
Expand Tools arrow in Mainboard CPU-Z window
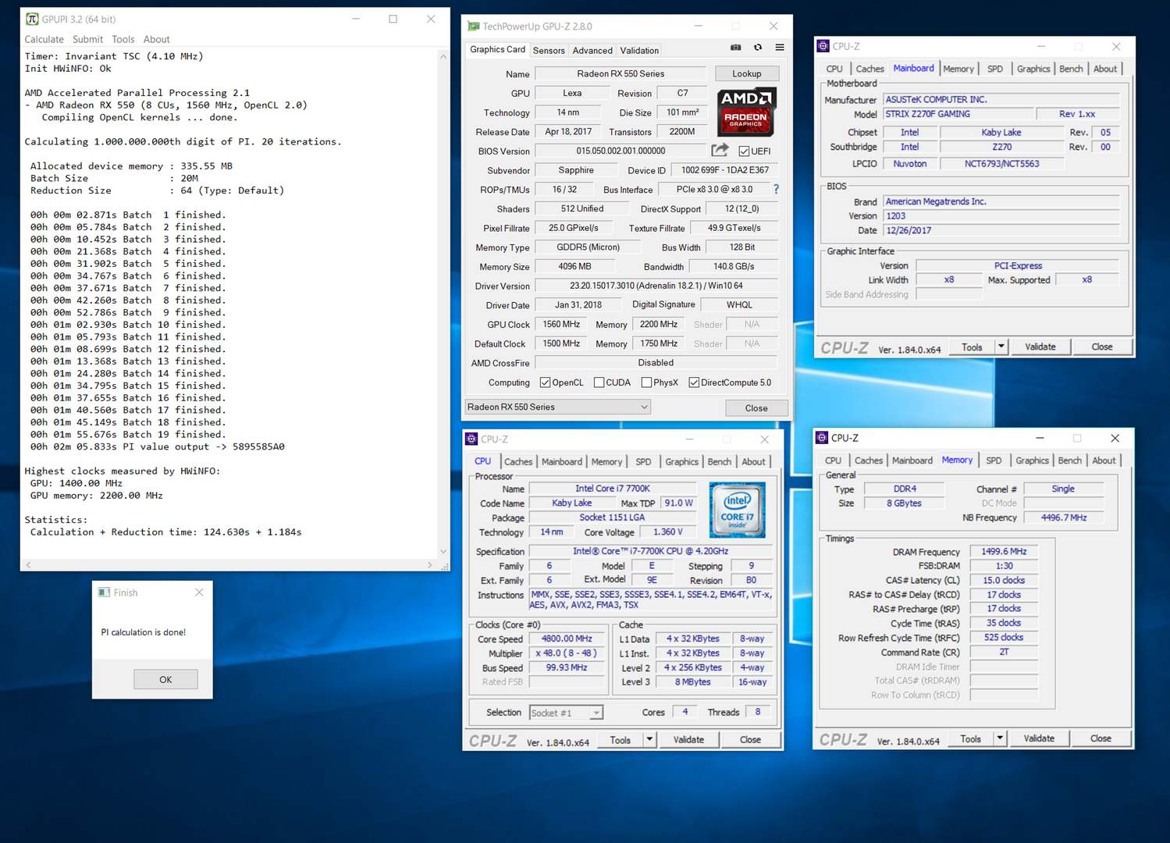(1001, 347)
